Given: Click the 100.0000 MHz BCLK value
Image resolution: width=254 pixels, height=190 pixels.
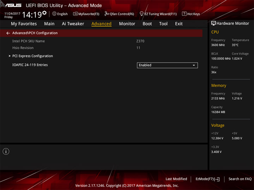Looking at the screenshot, I should pos(221,59).
